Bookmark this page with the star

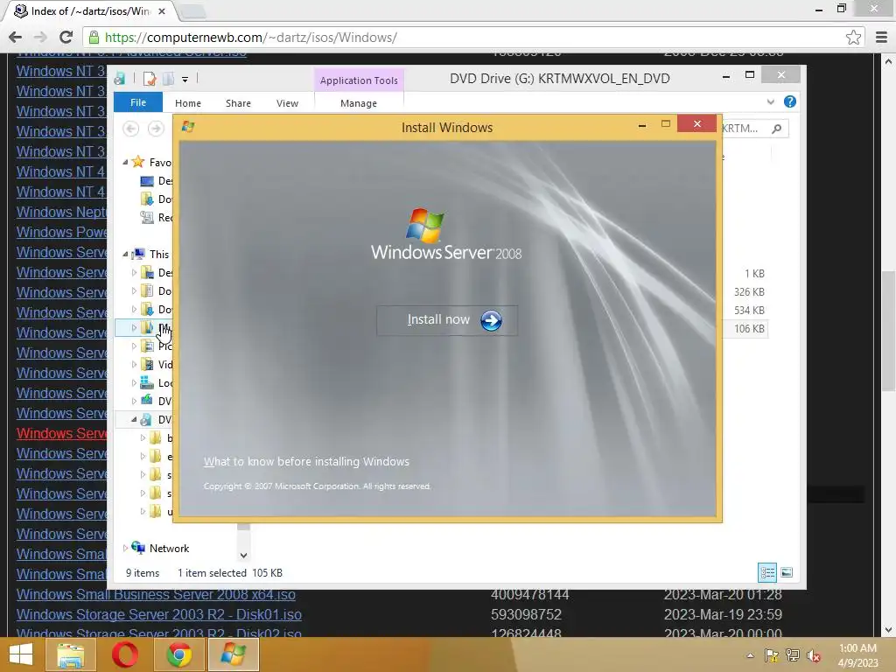[853, 38]
